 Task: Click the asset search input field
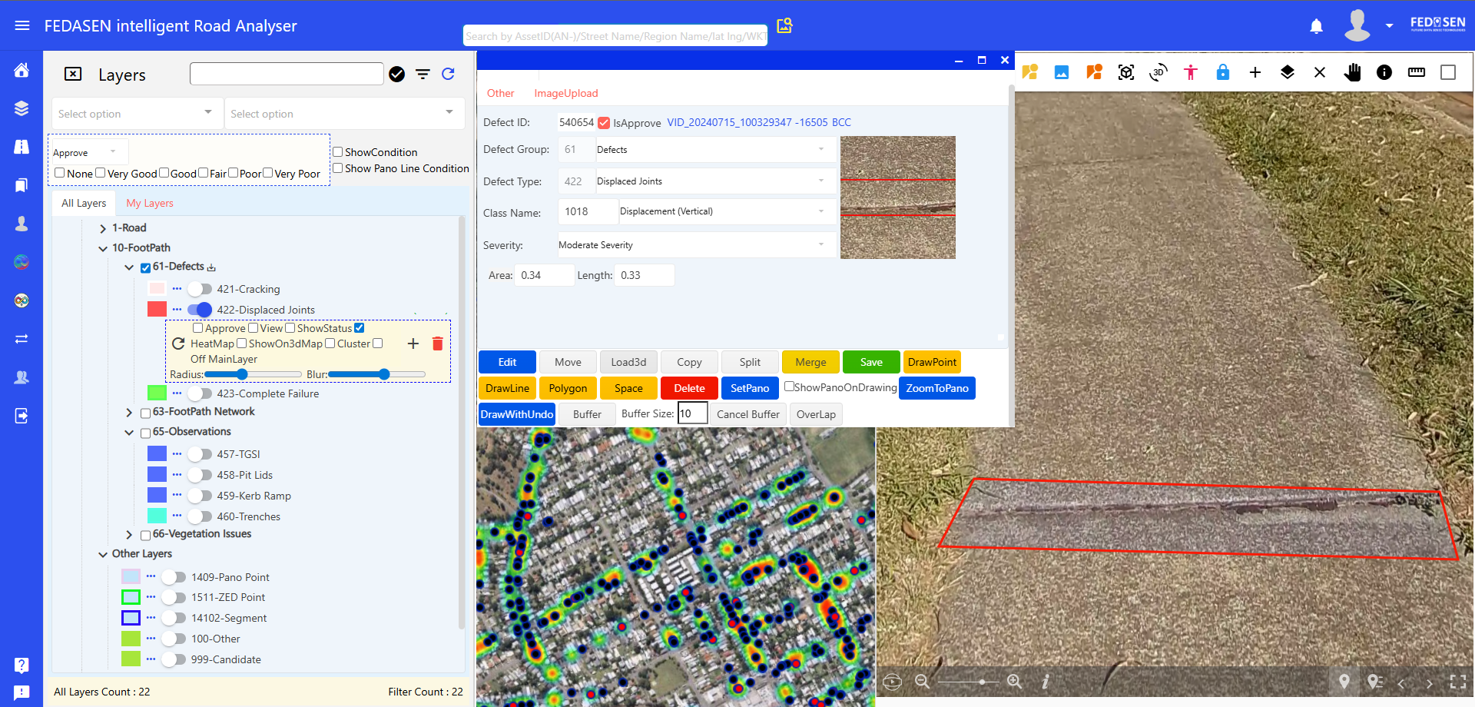coord(615,36)
